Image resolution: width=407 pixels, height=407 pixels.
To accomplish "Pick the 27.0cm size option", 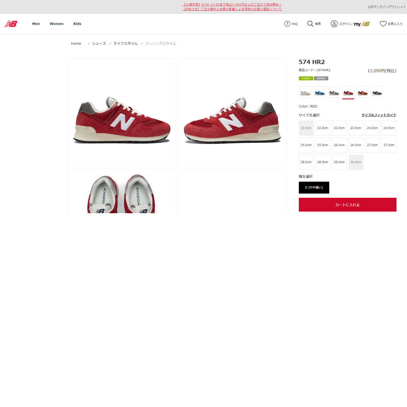I will click(372, 145).
